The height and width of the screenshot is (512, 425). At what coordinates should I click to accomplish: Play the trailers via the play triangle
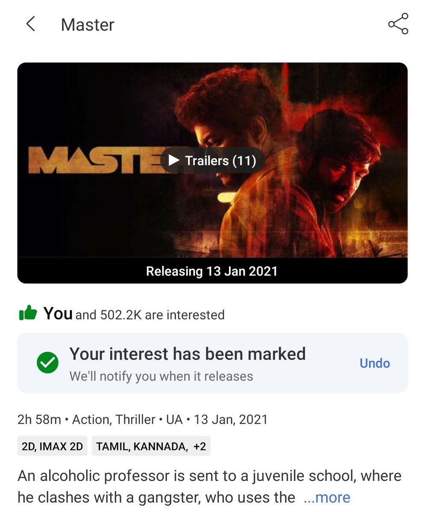click(173, 160)
